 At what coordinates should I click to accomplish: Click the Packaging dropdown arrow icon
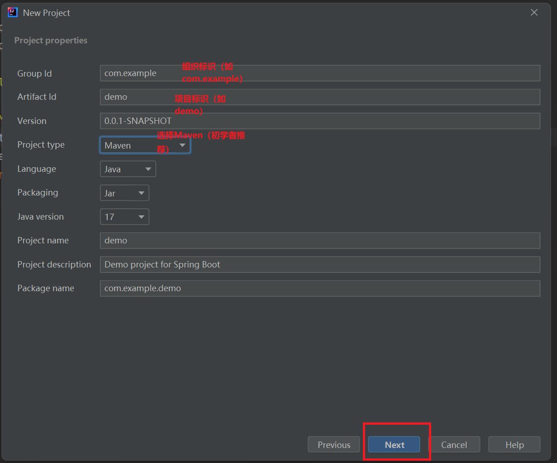tap(142, 192)
